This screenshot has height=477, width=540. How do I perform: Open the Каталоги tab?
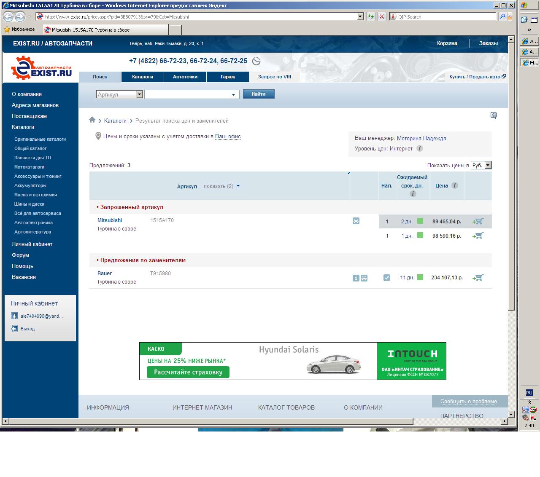point(143,77)
